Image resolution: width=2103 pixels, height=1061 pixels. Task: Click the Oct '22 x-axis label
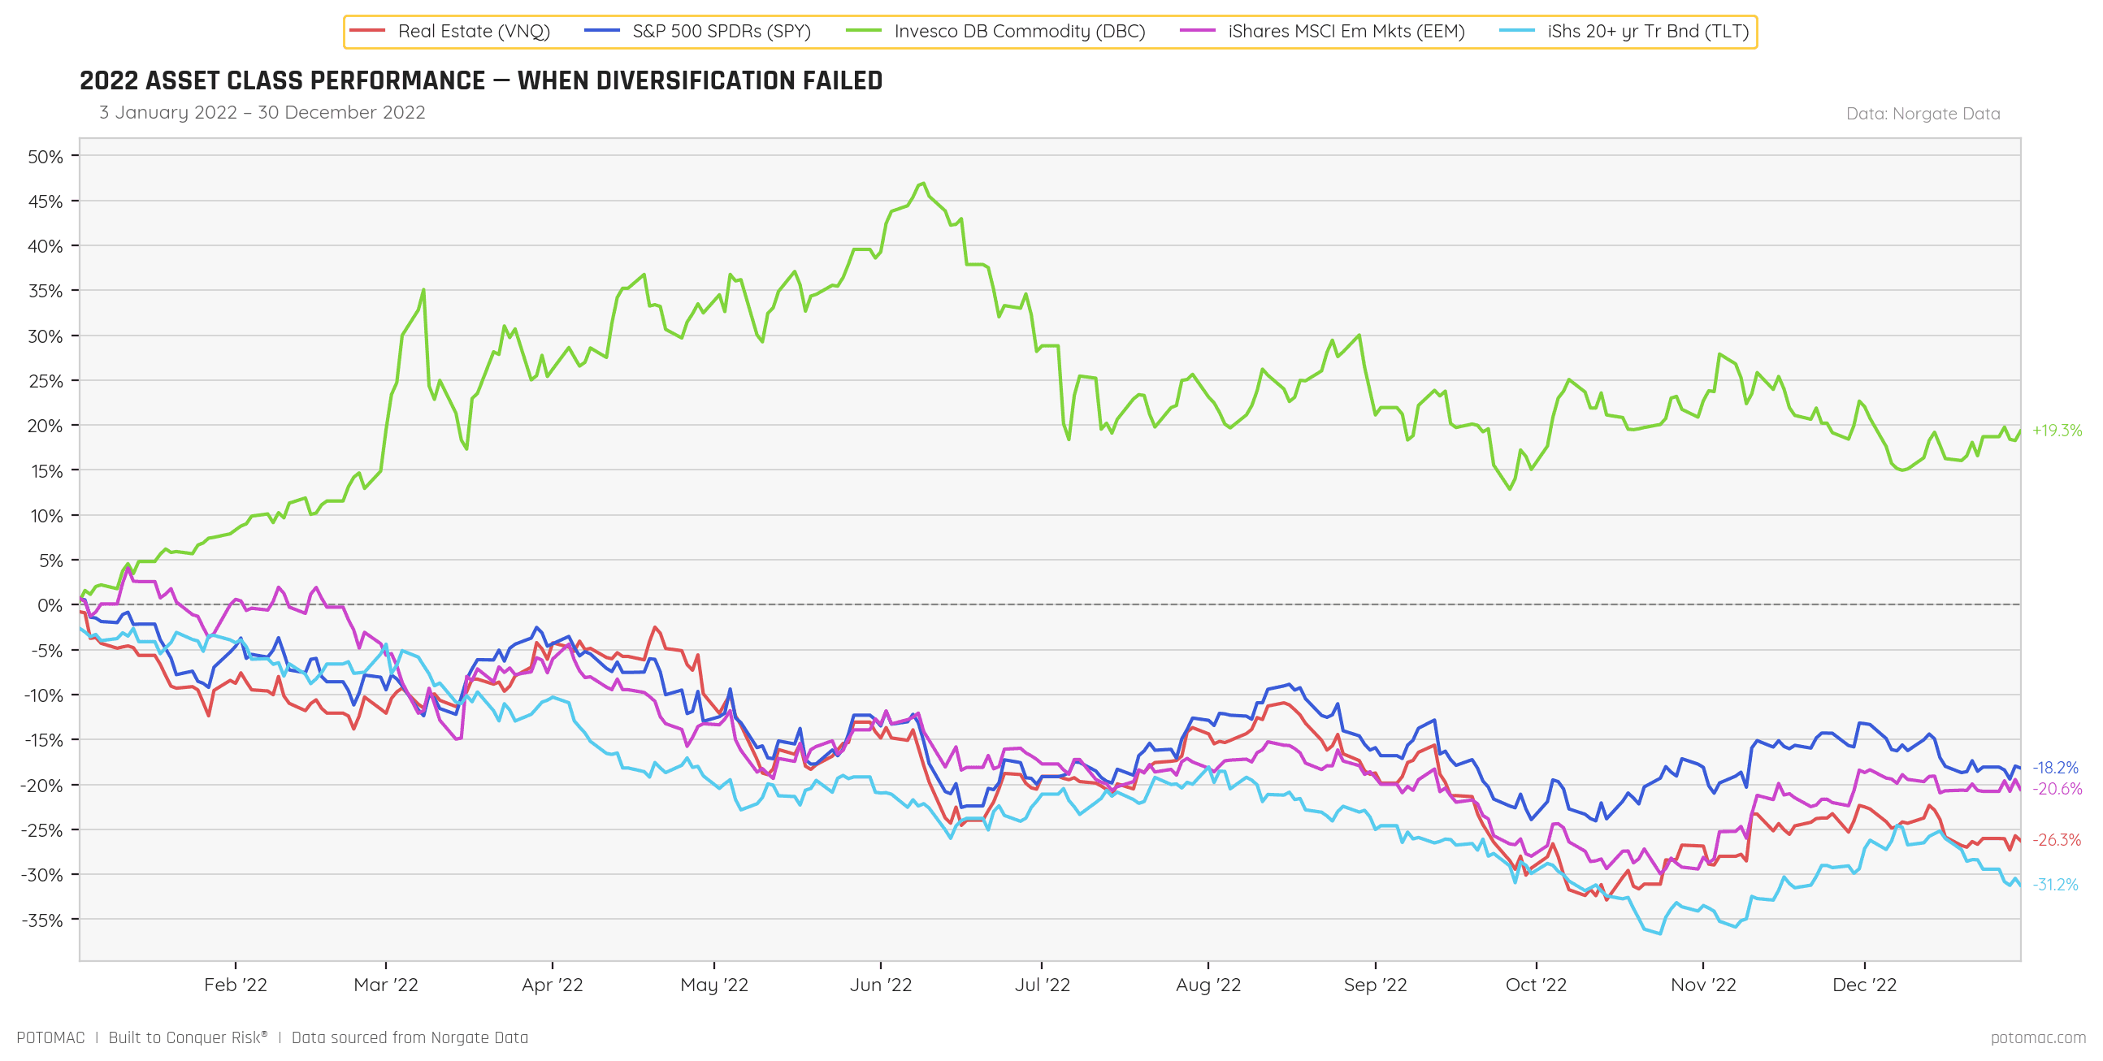(1536, 985)
